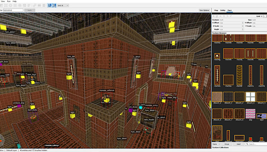Open the Help menu

(15, 1)
